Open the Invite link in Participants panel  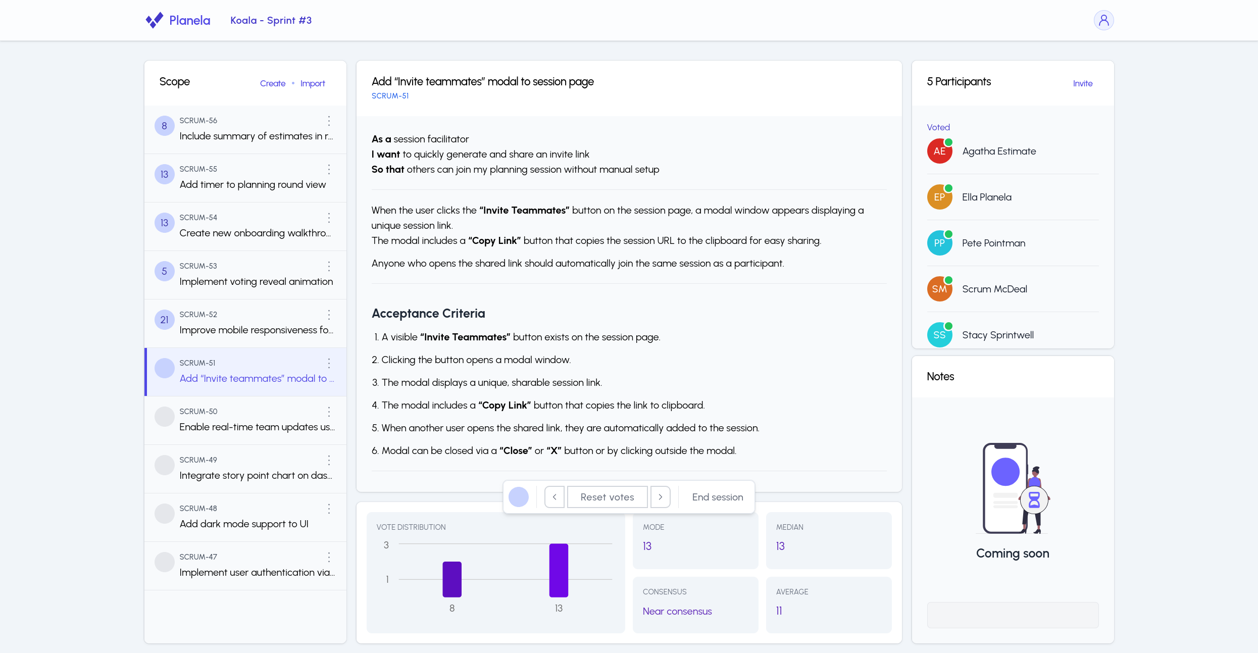click(1082, 83)
